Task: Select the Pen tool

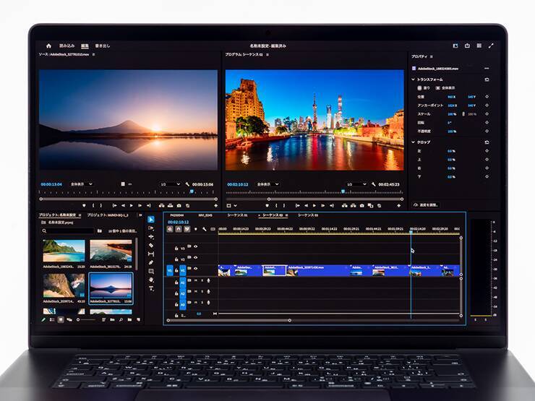Action: coord(151,263)
